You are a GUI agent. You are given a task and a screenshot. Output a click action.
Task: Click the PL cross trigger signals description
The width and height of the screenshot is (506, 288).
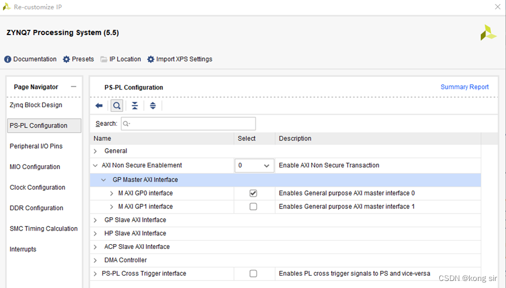(x=354, y=273)
